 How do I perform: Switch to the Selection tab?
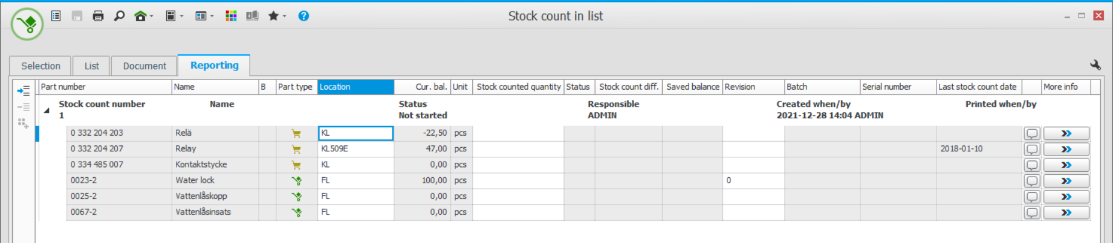(41, 66)
